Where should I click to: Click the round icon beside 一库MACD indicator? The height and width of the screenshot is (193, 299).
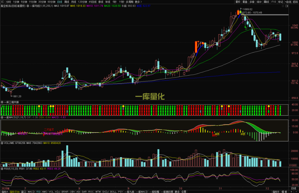(2, 118)
